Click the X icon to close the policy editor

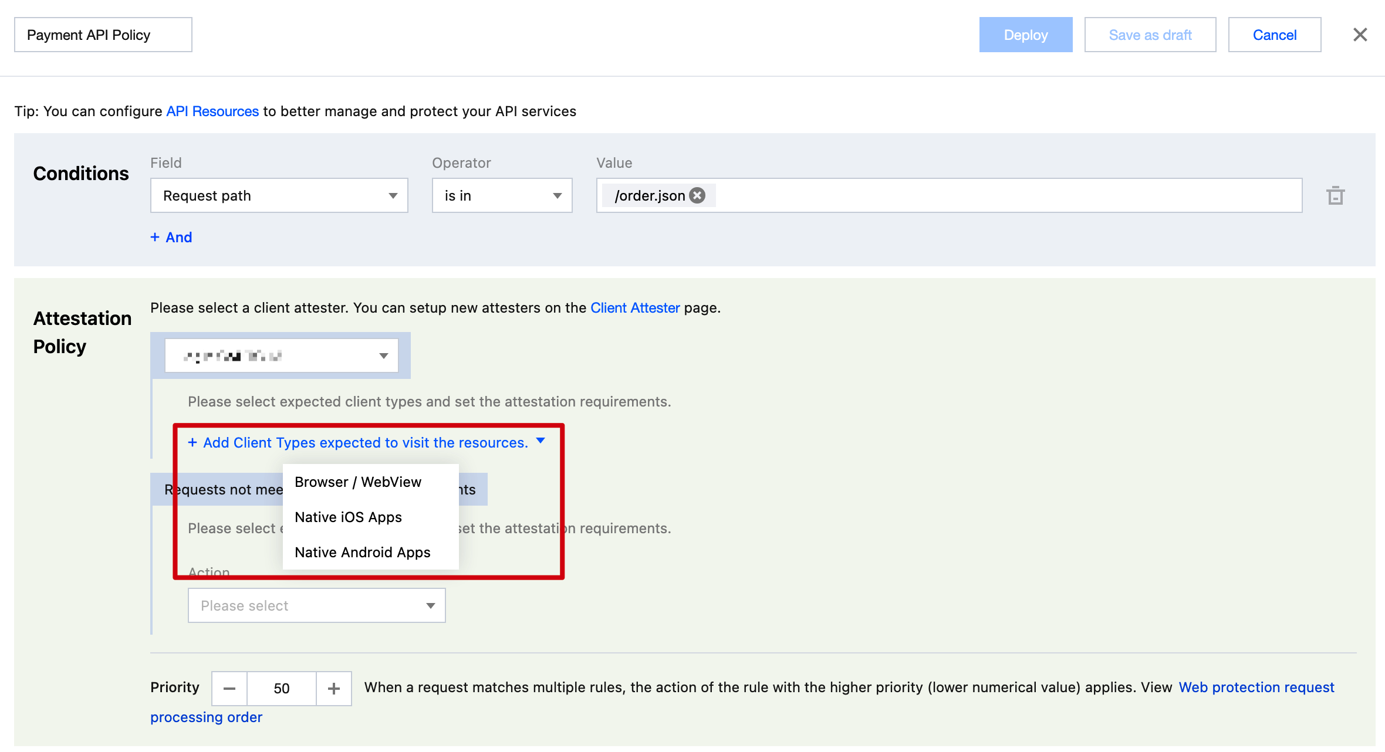coord(1360,35)
